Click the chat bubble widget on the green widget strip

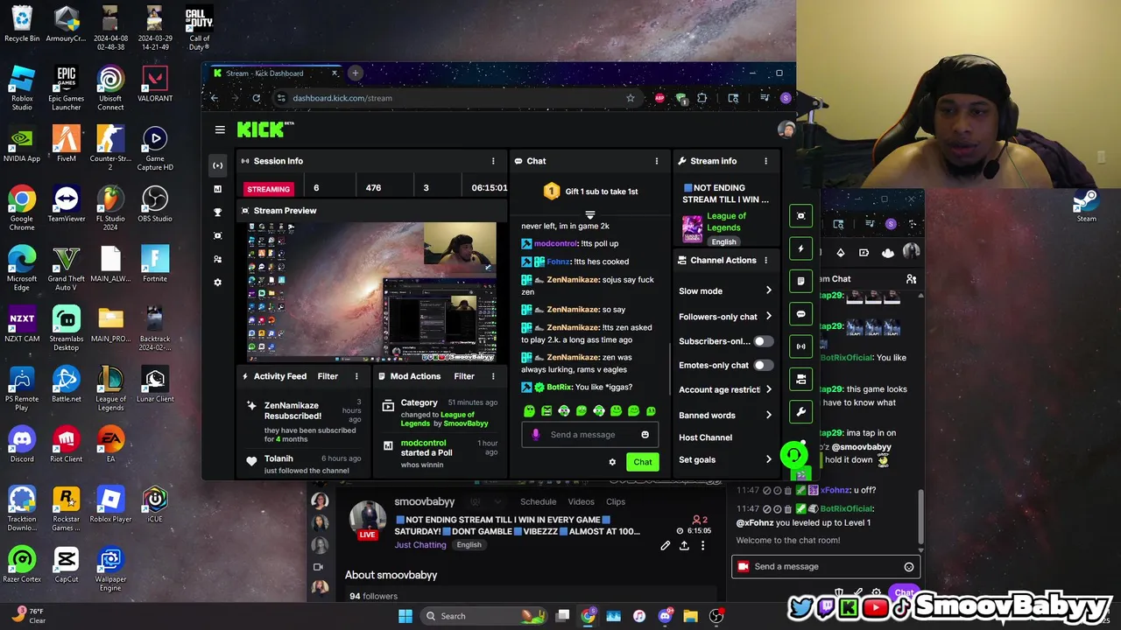coord(800,314)
